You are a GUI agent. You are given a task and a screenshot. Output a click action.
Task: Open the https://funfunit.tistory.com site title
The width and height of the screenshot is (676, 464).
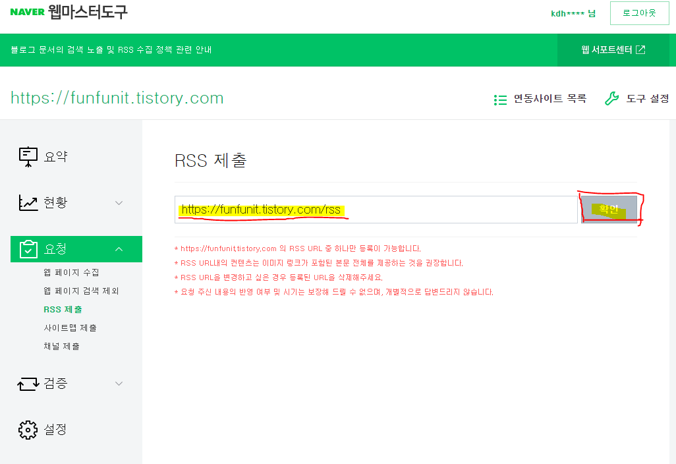[x=117, y=98]
